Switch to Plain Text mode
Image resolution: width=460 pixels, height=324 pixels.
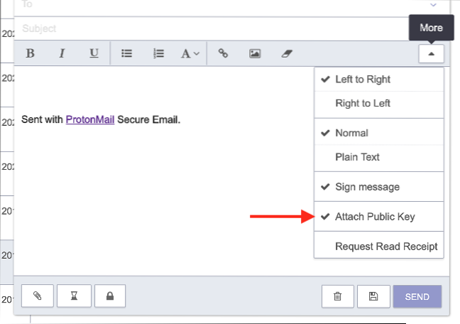[379, 157]
